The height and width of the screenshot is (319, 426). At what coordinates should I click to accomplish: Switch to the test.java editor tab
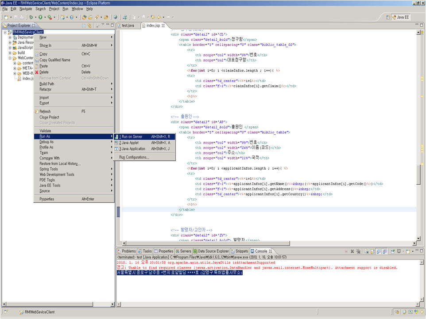[x=128, y=26]
